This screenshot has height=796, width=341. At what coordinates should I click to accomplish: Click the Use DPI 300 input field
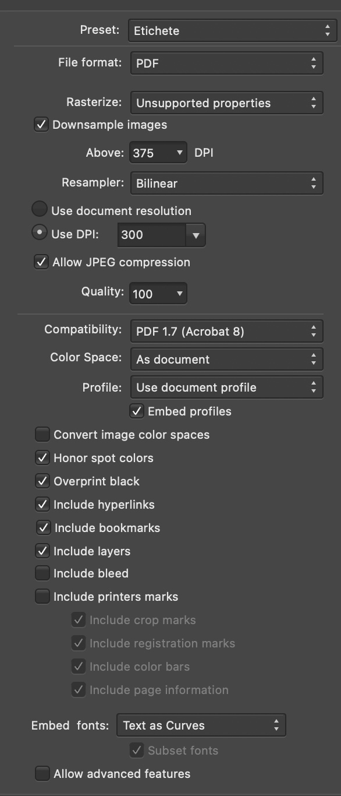click(152, 235)
